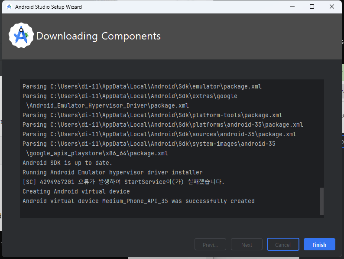Click the 'Creating Android virtual device' line
The height and width of the screenshot is (259, 344).
[x=76, y=191]
